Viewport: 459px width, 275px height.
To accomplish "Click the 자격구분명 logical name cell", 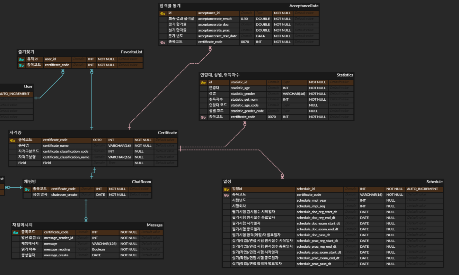I will point(27,157).
